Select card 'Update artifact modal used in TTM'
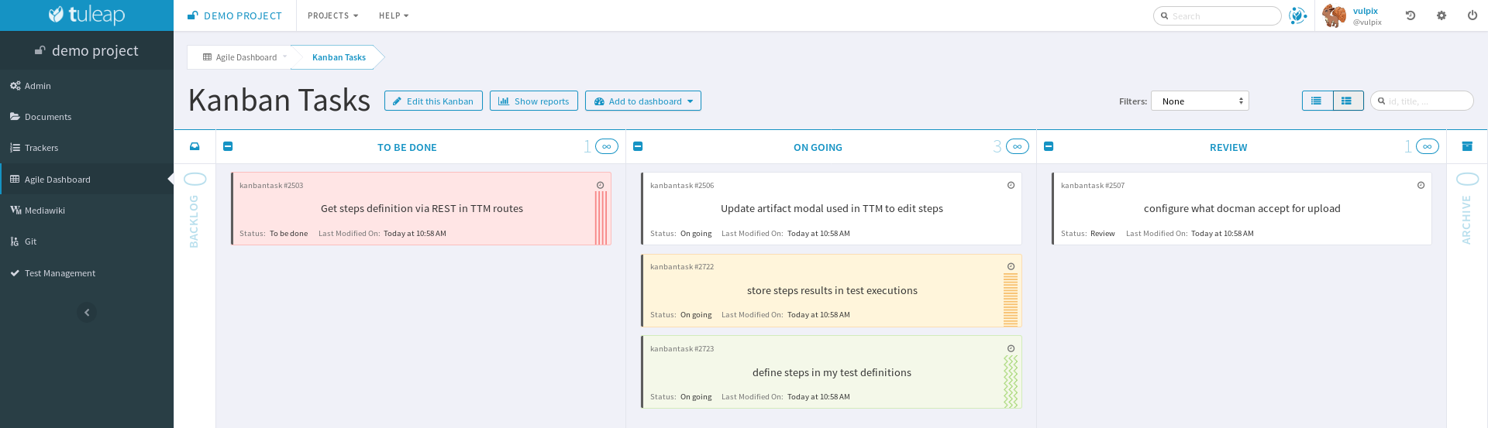The height and width of the screenshot is (428, 1488). pos(832,209)
